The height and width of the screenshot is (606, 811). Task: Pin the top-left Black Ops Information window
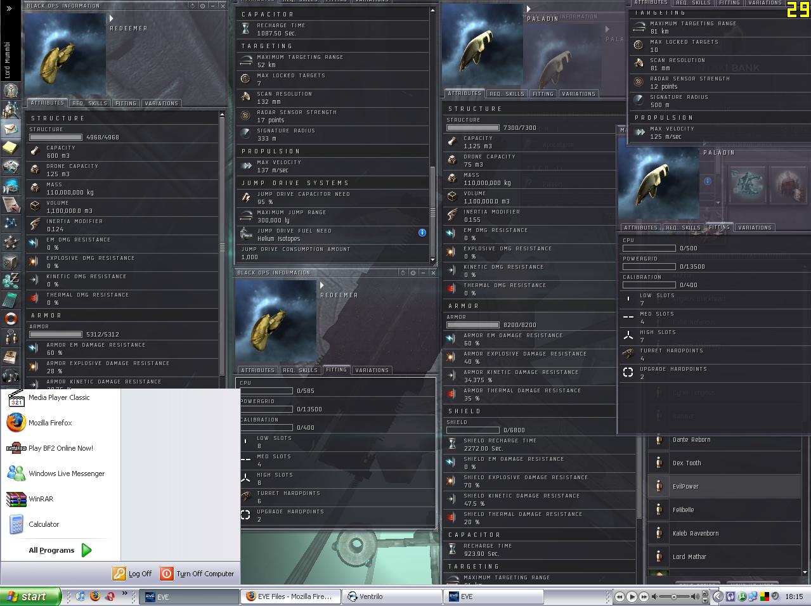click(203, 6)
